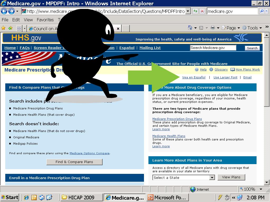Open the tab list dropdown arrow

click(x=25, y=28)
